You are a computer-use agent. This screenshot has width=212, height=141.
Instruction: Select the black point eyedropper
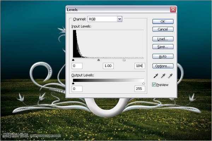click(156, 76)
